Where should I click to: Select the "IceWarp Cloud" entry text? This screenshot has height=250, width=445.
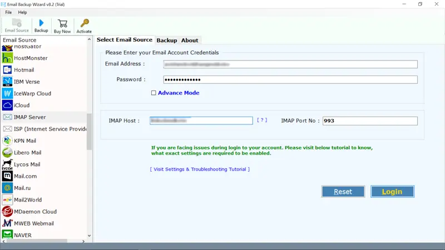click(32, 93)
